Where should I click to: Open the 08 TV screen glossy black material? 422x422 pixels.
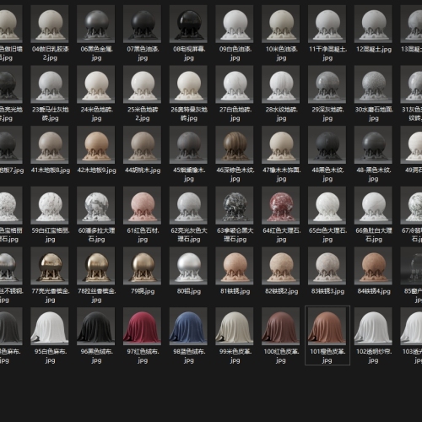(188, 24)
